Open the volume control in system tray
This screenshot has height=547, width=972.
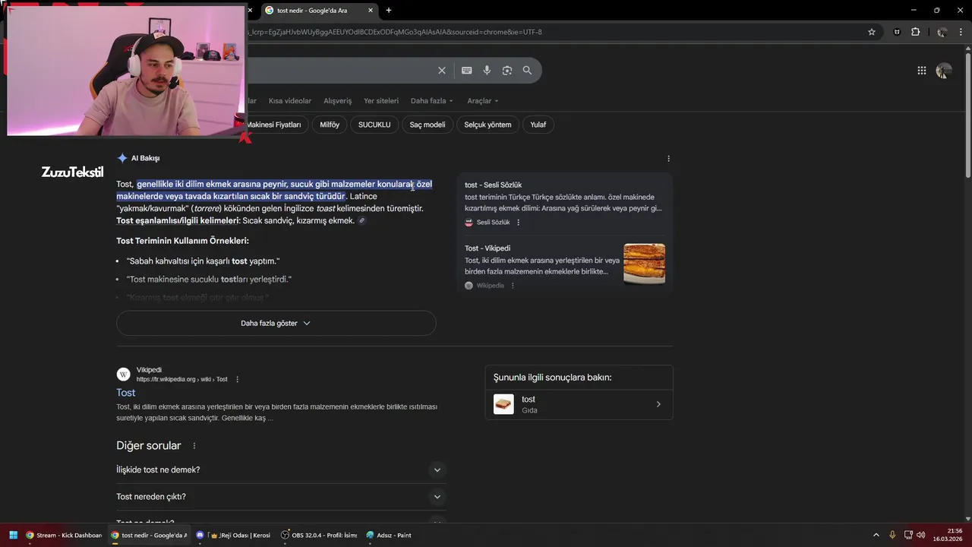[x=921, y=535]
